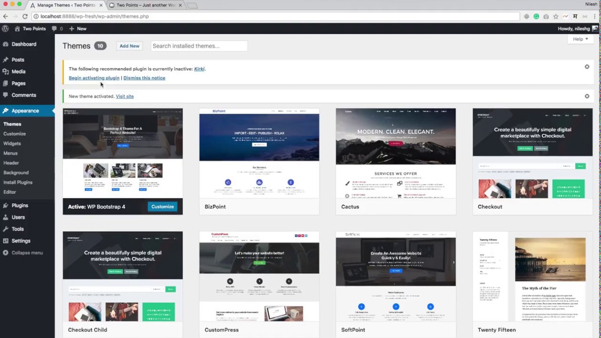
Task: Expand the Help dropdown tab
Action: 580,39
